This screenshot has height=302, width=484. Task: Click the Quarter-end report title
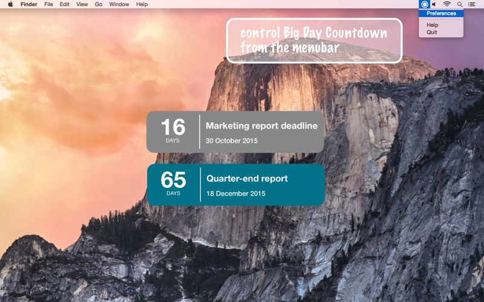(247, 179)
